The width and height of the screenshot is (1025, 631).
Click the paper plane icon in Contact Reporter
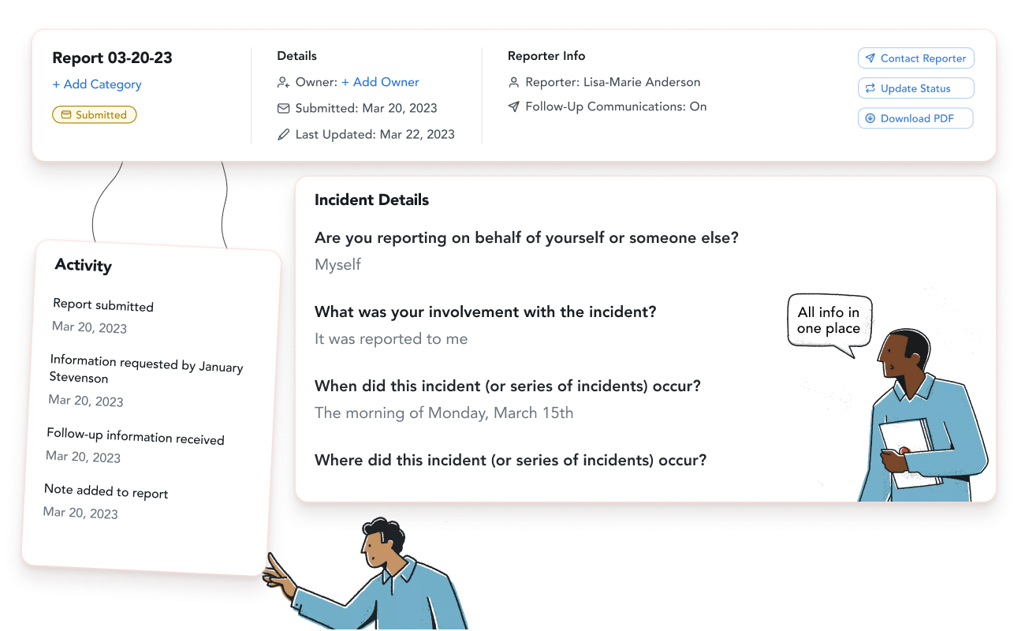click(x=870, y=58)
